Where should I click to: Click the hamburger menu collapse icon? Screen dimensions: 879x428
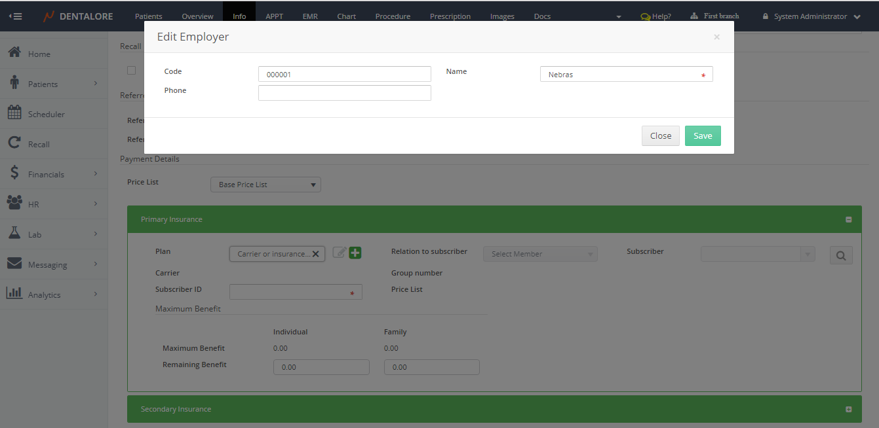point(15,16)
